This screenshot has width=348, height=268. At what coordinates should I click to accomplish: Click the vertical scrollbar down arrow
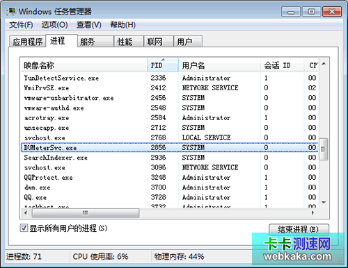324,203
